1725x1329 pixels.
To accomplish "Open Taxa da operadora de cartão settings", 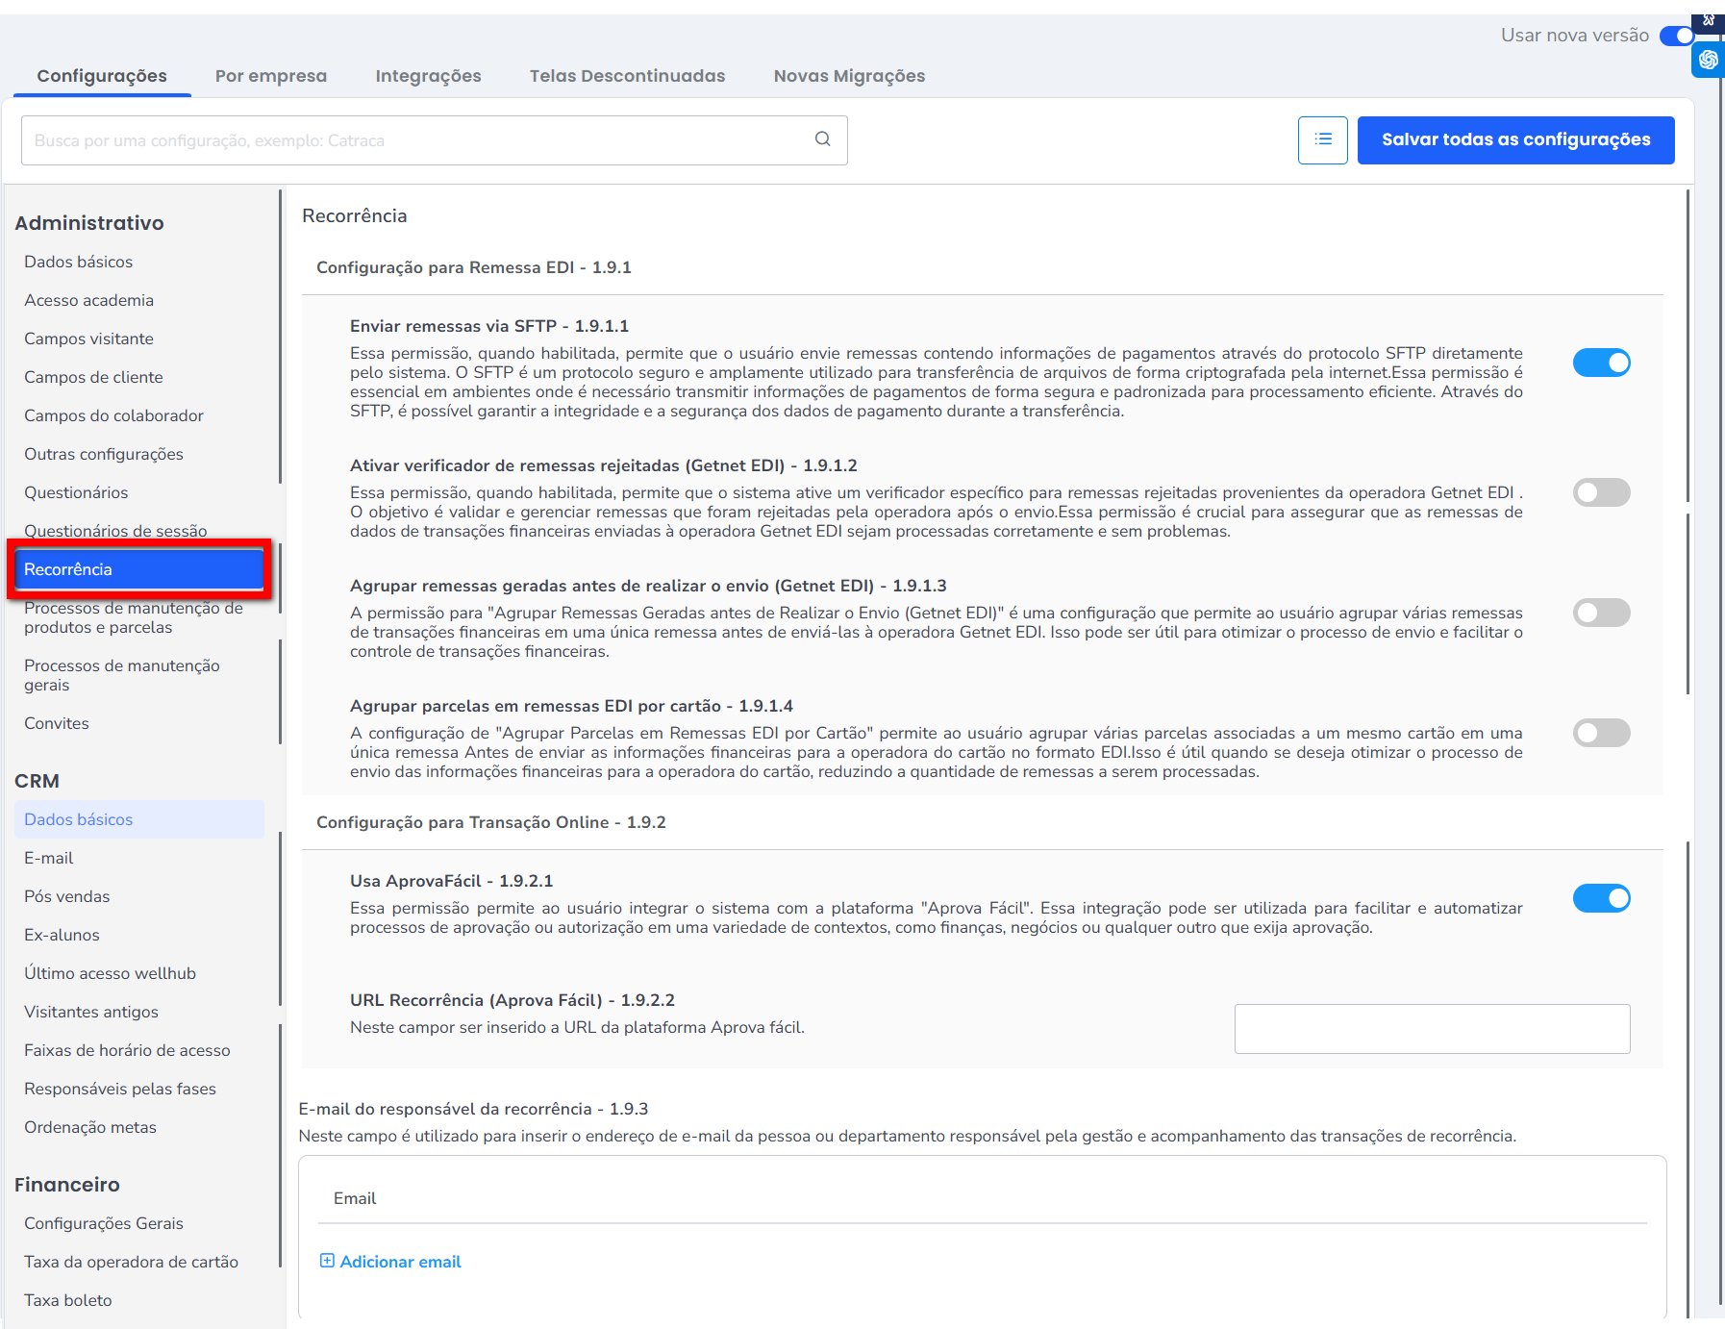I will pos(131,1262).
